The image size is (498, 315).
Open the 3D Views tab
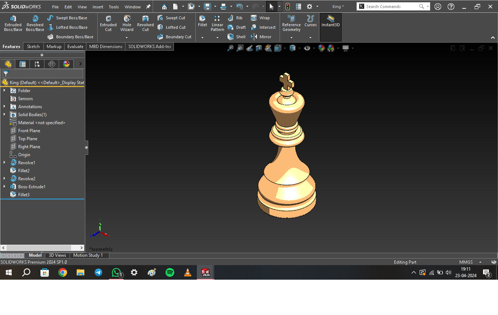58,255
